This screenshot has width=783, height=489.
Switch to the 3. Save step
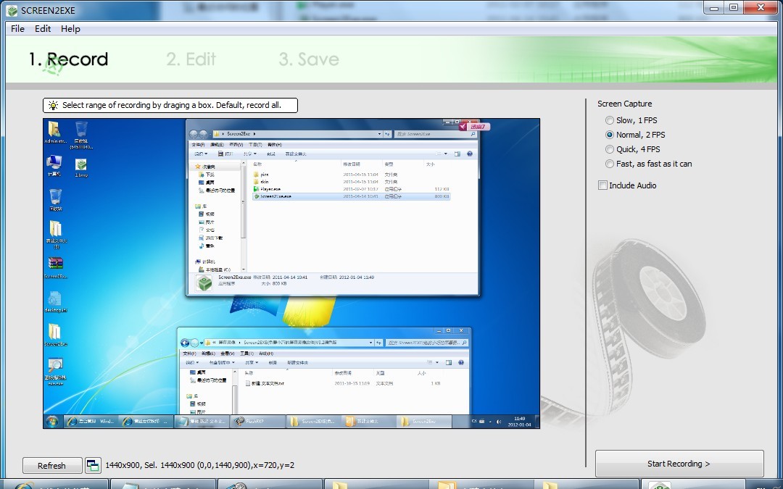coord(309,59)
